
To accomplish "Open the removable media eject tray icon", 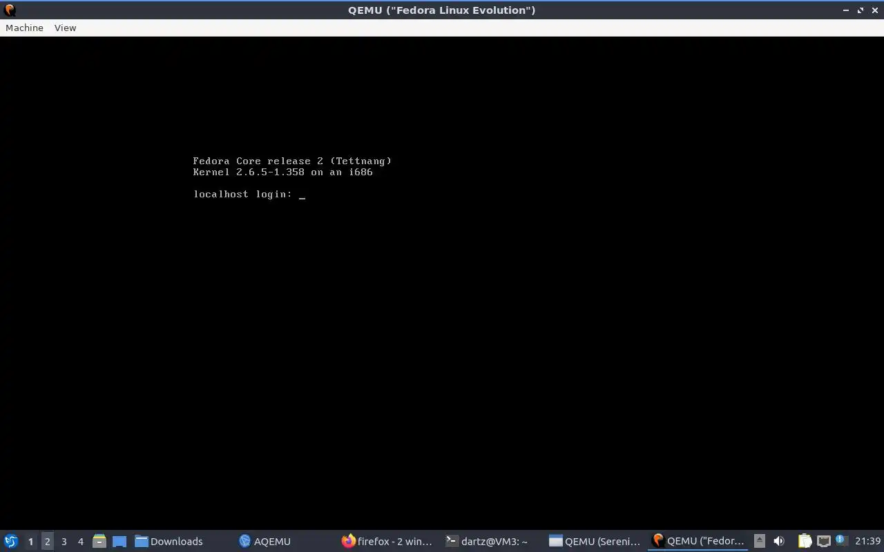I will click(759, 541).
